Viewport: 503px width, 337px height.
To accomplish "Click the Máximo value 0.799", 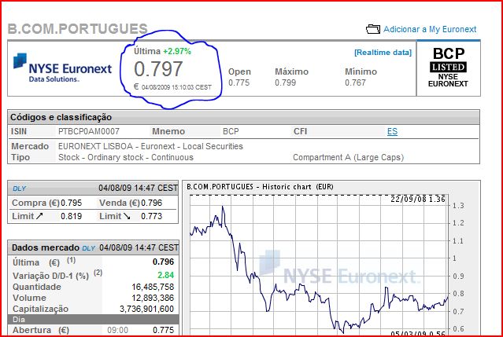I will click(285, 83).
